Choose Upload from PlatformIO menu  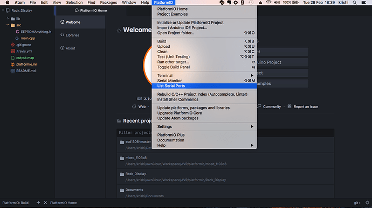(x=204, y=46)
